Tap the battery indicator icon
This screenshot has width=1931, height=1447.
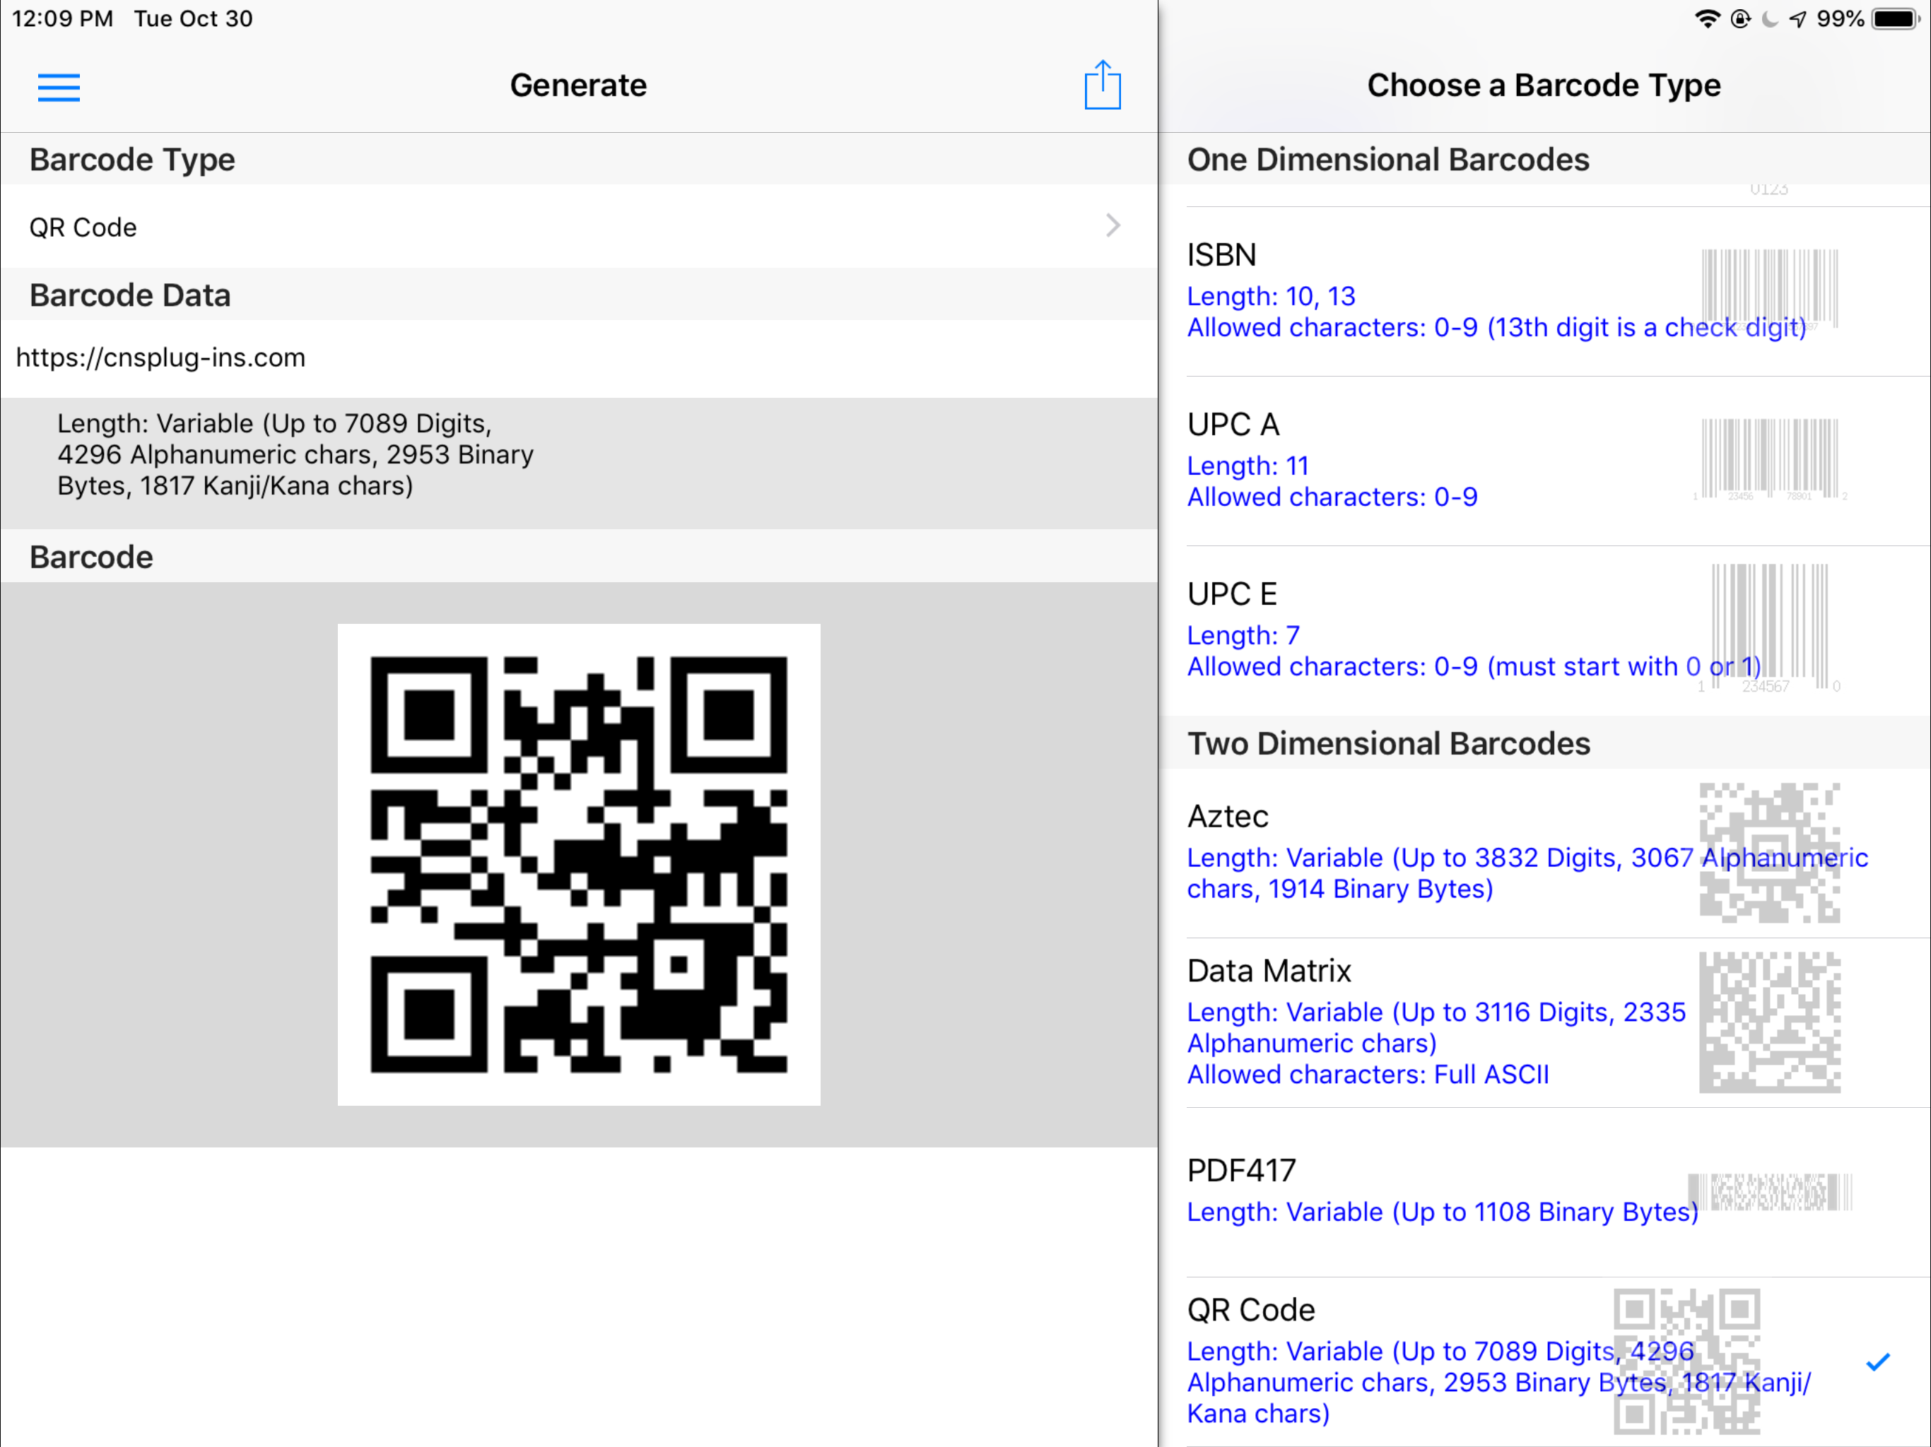click(1895, 18)
